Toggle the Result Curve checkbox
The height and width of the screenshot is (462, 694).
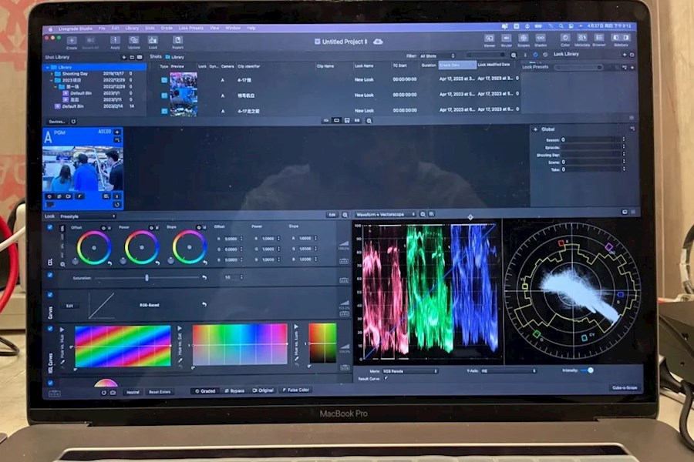[386, 378]
